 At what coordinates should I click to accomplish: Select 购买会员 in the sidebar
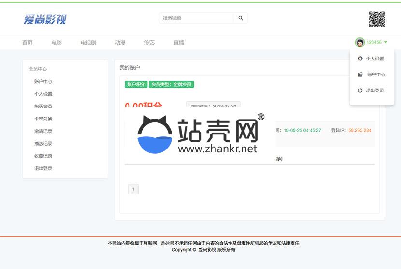(x=43, y=106)
